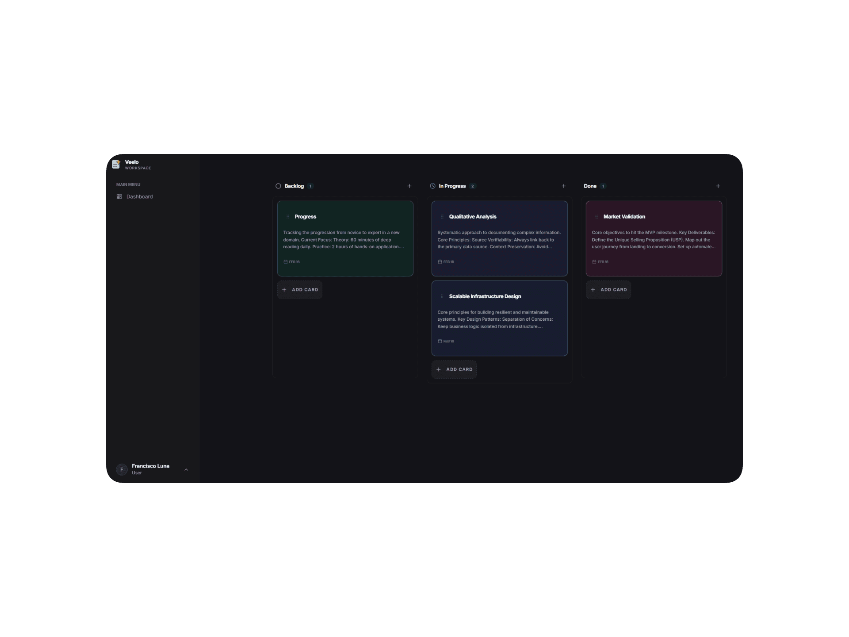Click the calendar icon on the Progress card
This screenshot has height=637, width=849.
[285, 262]
